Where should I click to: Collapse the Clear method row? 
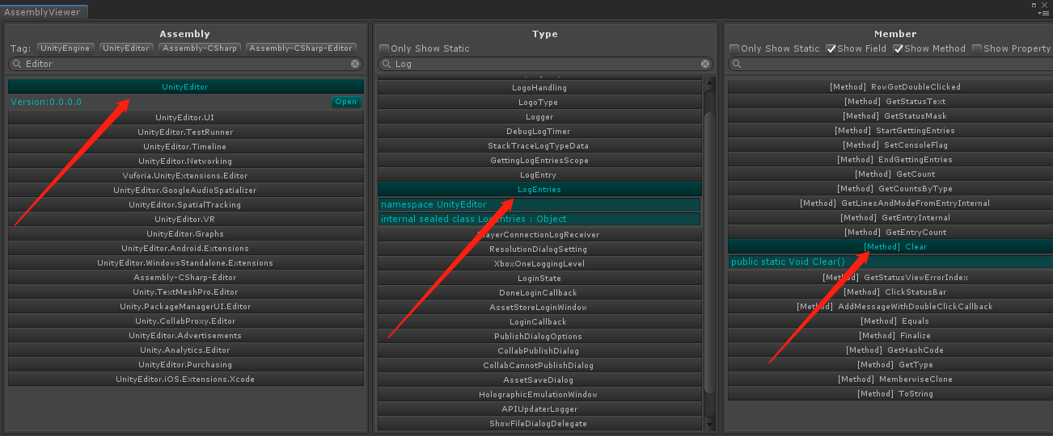point(890,246)
